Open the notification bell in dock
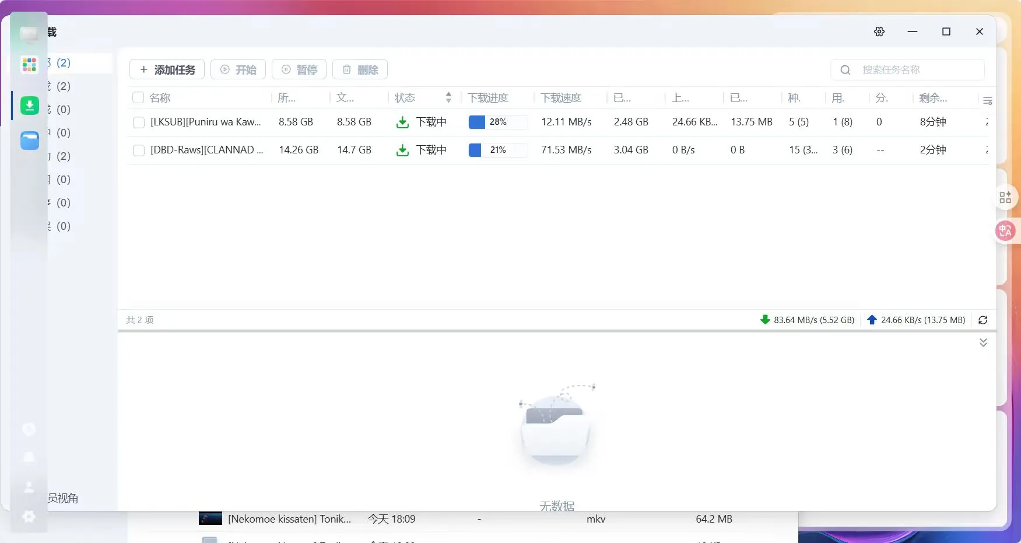Viewport: 1021px width, 543px height. pyautogui.click(x=29, y=457)
